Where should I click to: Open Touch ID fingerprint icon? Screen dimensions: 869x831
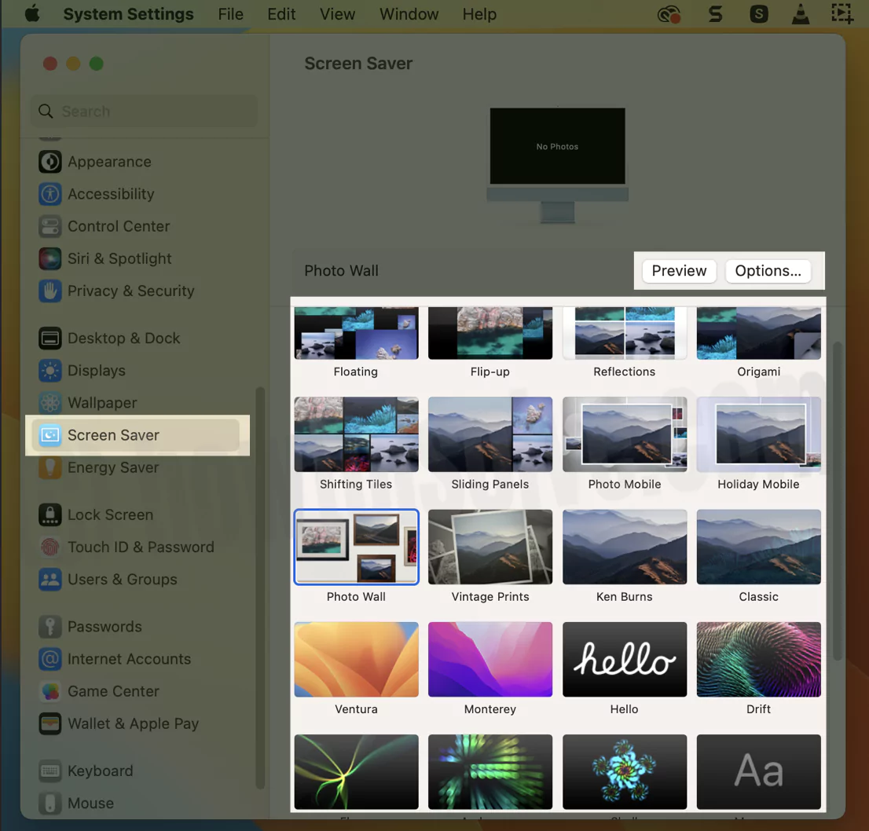click(49, 547)
